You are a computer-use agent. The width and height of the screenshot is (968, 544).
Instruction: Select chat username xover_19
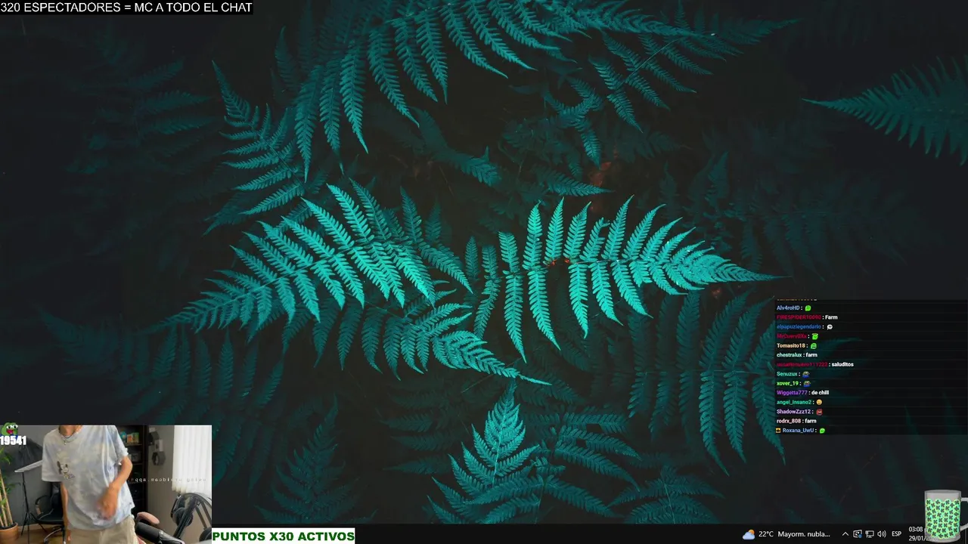click(787, 383)
